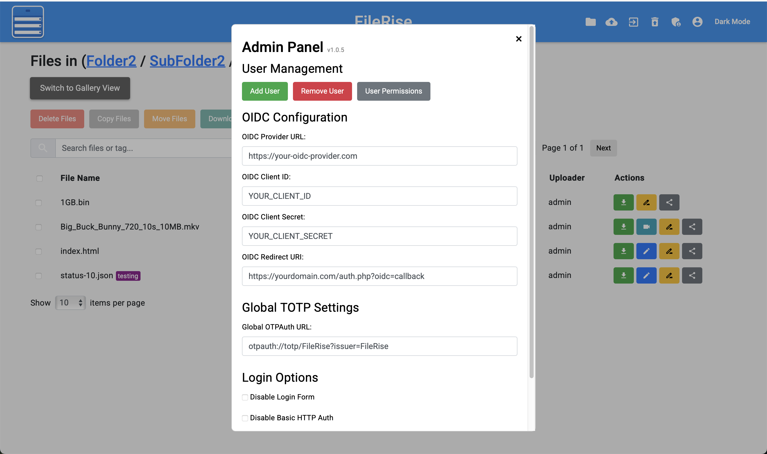Preview Big_Buck_Bunny video with camera icon
The image size is (767, 454).
[646, 227]
